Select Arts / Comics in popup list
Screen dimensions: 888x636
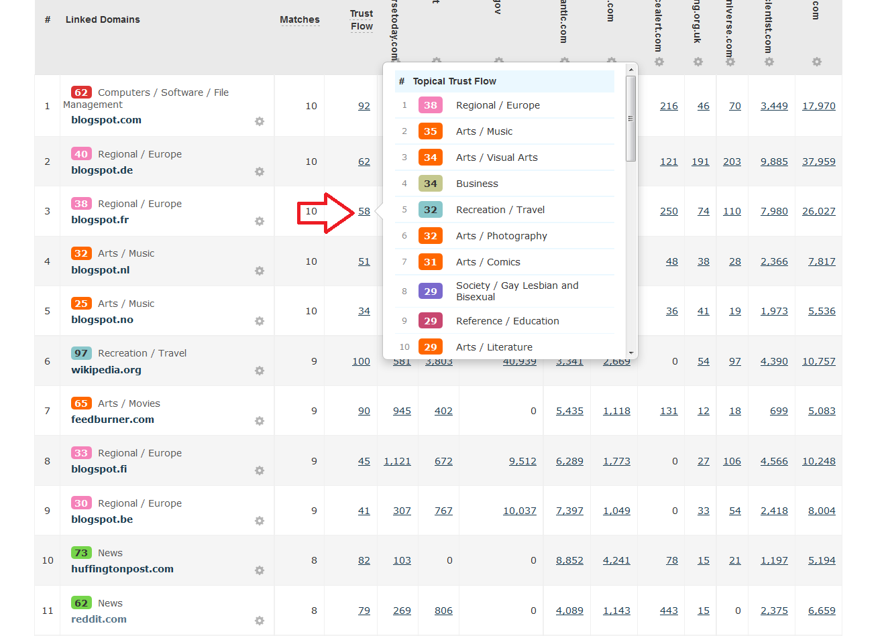coord(488,262)
